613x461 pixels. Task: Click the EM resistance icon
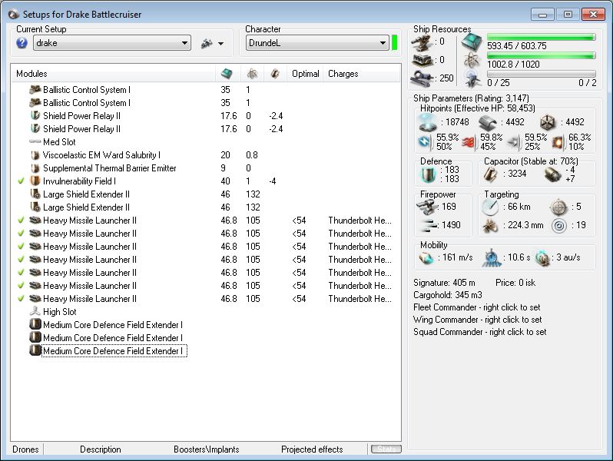(x=426, y=142)
